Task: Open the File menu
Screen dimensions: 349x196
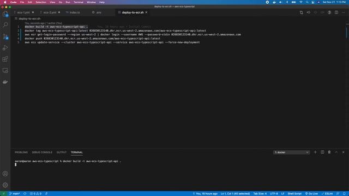Action: [x=22, y=2]
